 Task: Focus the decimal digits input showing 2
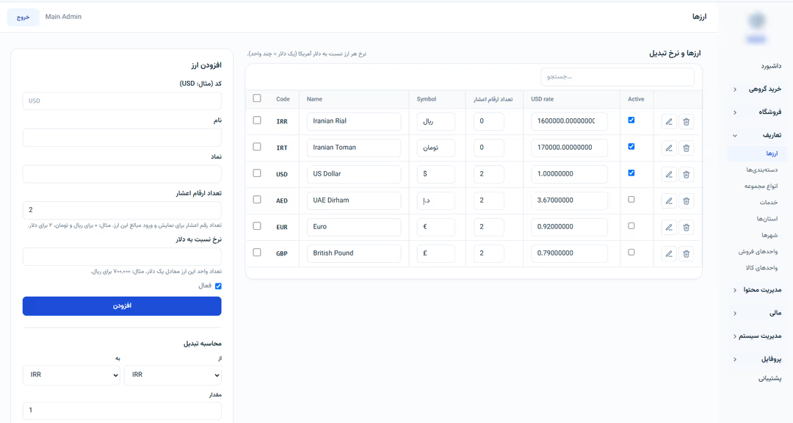point(122,210)
